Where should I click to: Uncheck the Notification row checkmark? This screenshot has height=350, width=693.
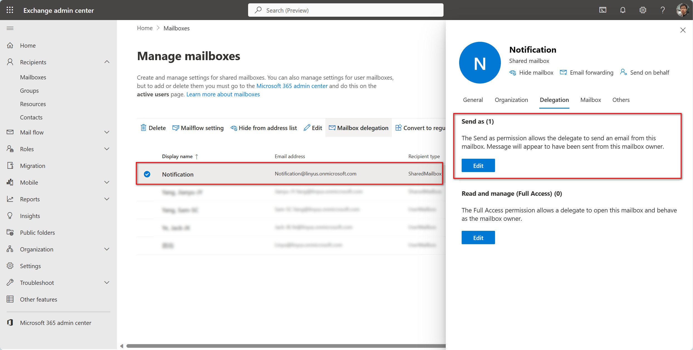147,174
